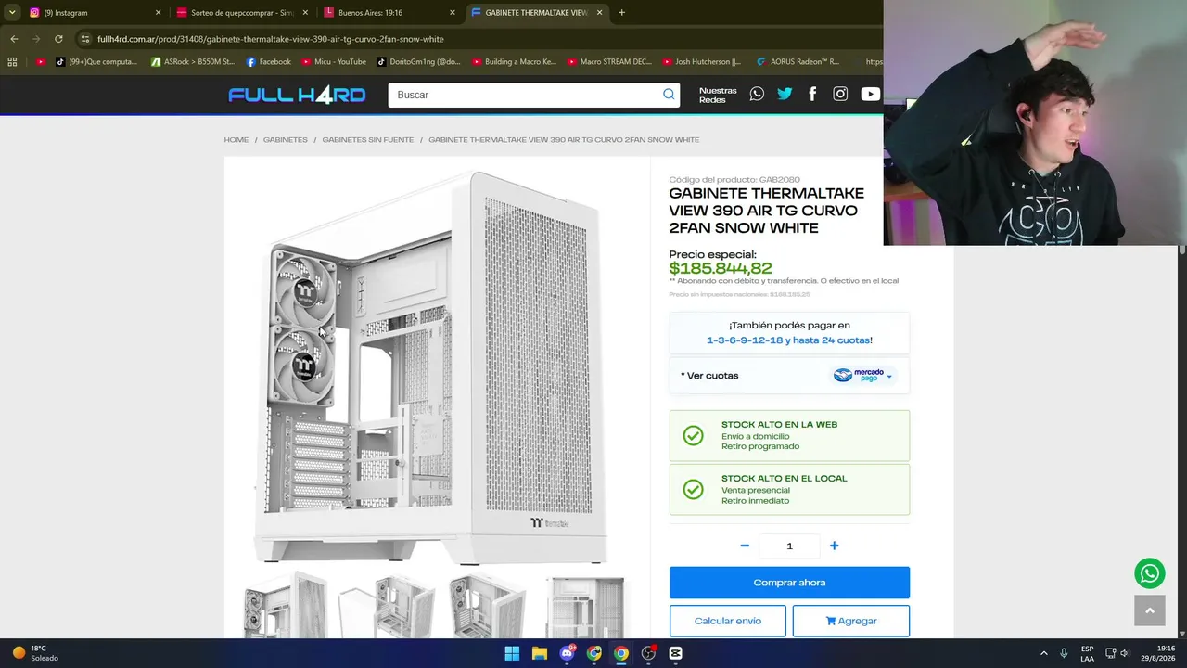Open the Building a Macro Ke... bookmark
Image resolution: width=1187 pixels, height=668 pixels.
pyautogui.click(x=515, y=62)
